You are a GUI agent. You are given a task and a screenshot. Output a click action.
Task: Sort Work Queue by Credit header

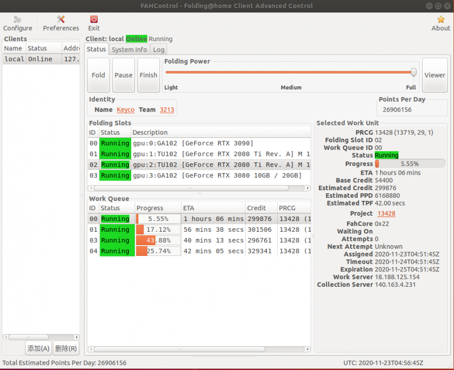[262, 208]
